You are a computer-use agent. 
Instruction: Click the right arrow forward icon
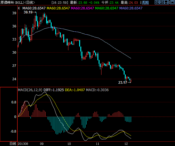pyautogui.click(x=162, y=2)
